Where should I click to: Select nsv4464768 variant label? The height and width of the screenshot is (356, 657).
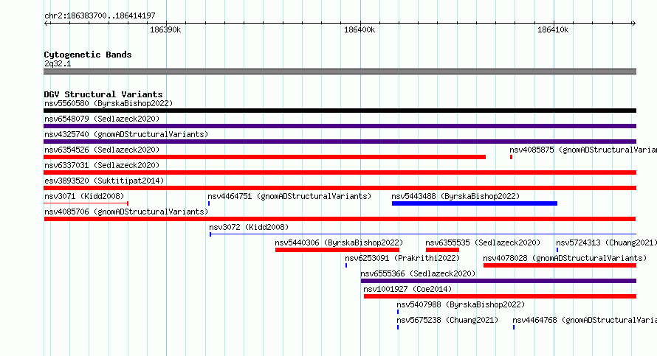tap(585, 320)
